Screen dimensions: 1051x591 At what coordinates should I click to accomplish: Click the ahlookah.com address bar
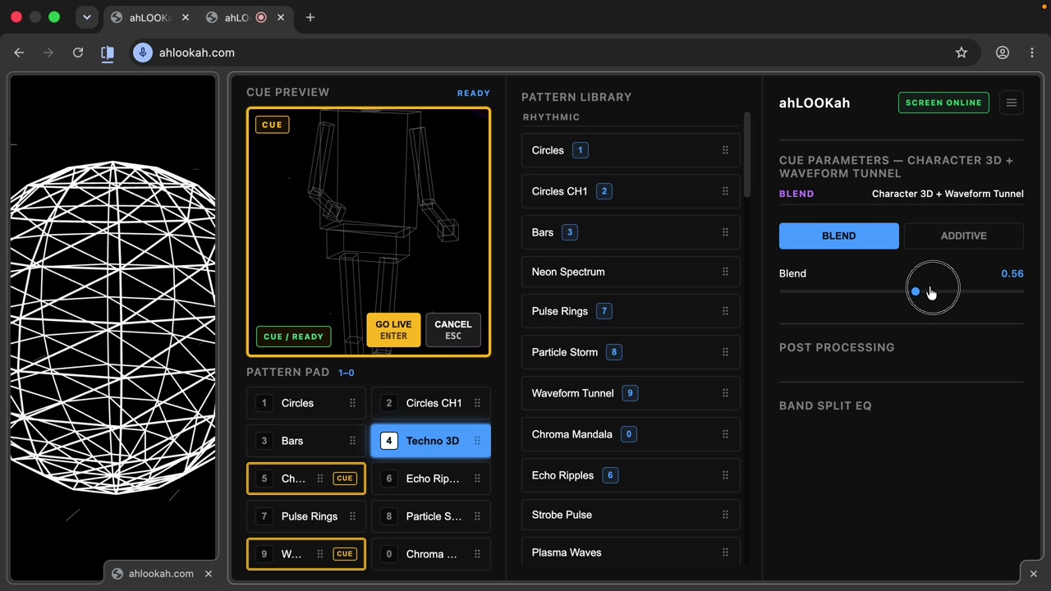(542, 53)
